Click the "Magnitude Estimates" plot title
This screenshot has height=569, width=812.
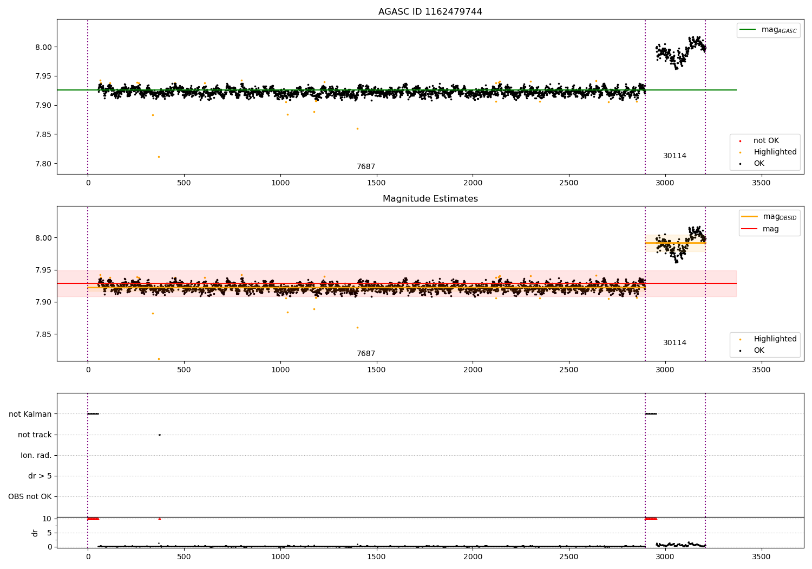[430, 199]
